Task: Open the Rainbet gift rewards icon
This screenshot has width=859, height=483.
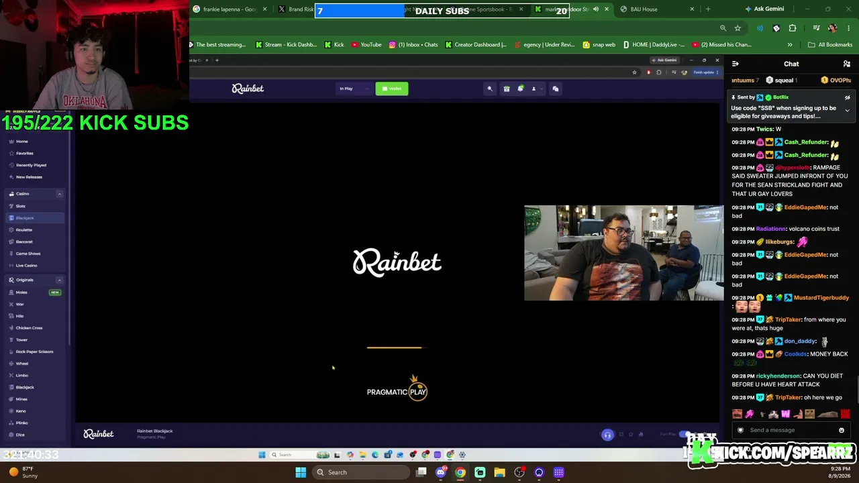Action: pyautogui.click(x=507, y=89)
